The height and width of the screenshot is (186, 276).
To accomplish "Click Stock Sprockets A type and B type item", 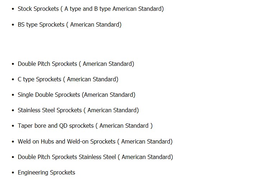I will tap(91, 9).
